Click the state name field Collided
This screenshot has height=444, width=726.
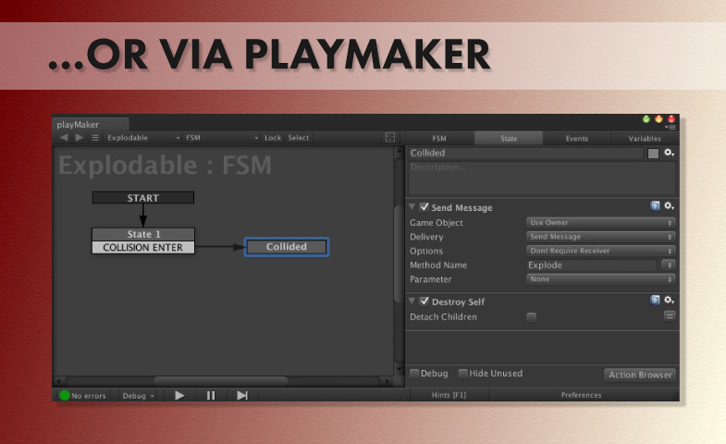point(525,153)
